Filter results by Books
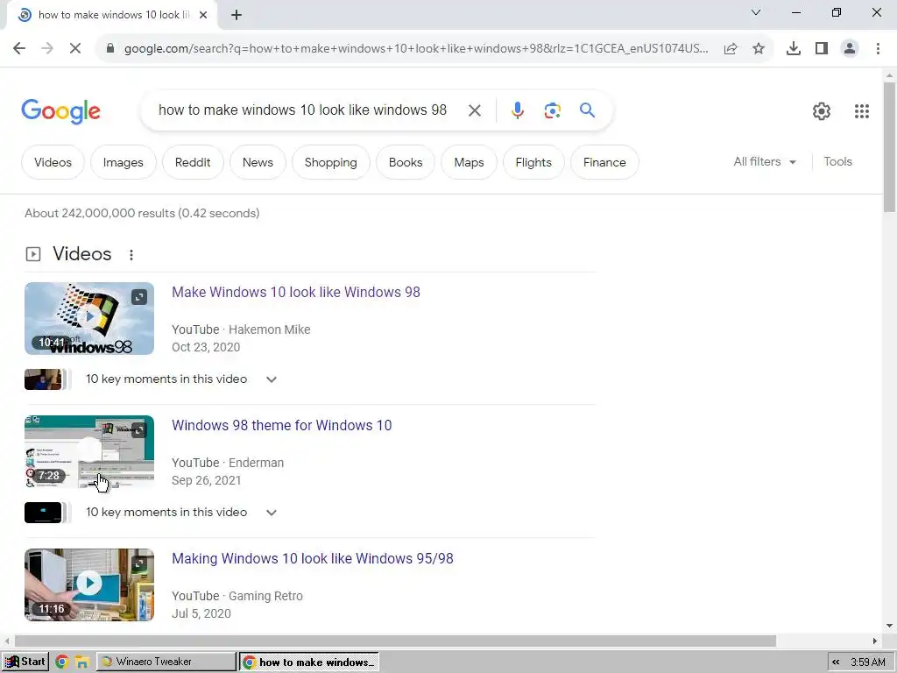Screen dimensions: 897x673 pos(406,162)
